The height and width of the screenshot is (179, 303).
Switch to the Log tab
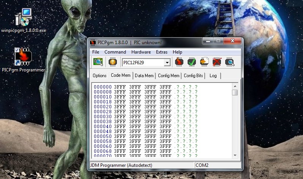pos(213,76)
